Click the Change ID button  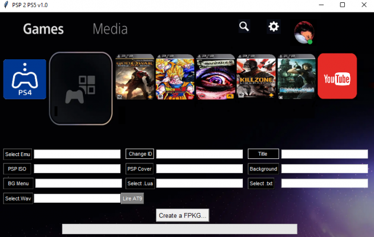(x=140, y=154)
